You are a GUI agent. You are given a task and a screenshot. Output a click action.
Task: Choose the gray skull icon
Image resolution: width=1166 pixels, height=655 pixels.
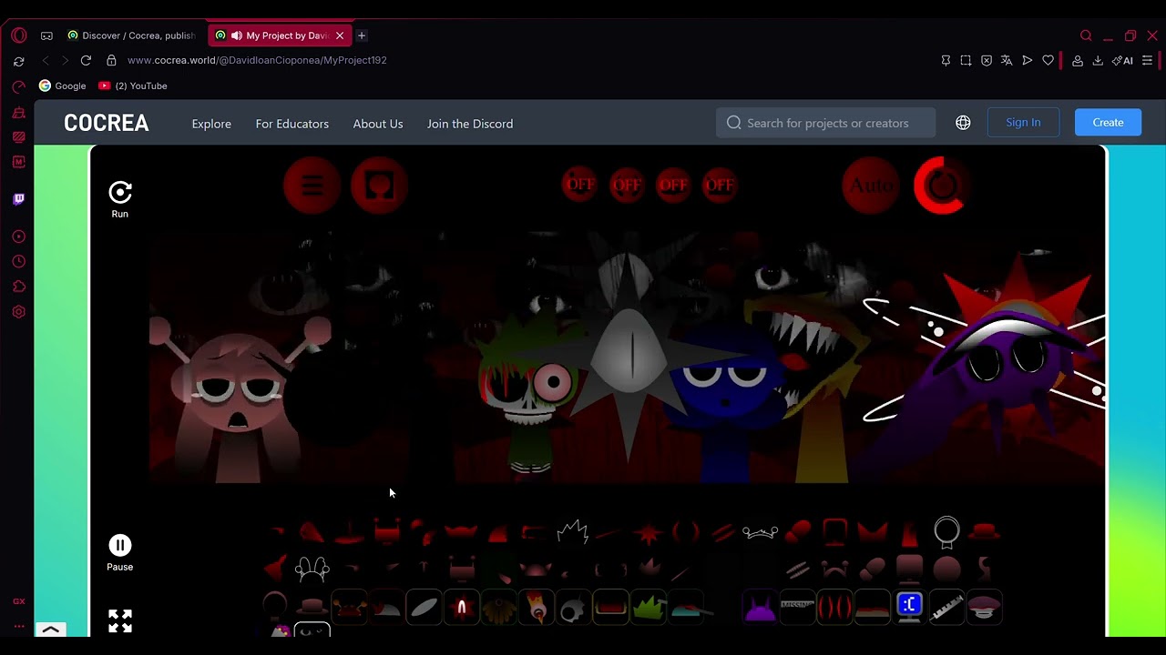(x=573, y=608)
